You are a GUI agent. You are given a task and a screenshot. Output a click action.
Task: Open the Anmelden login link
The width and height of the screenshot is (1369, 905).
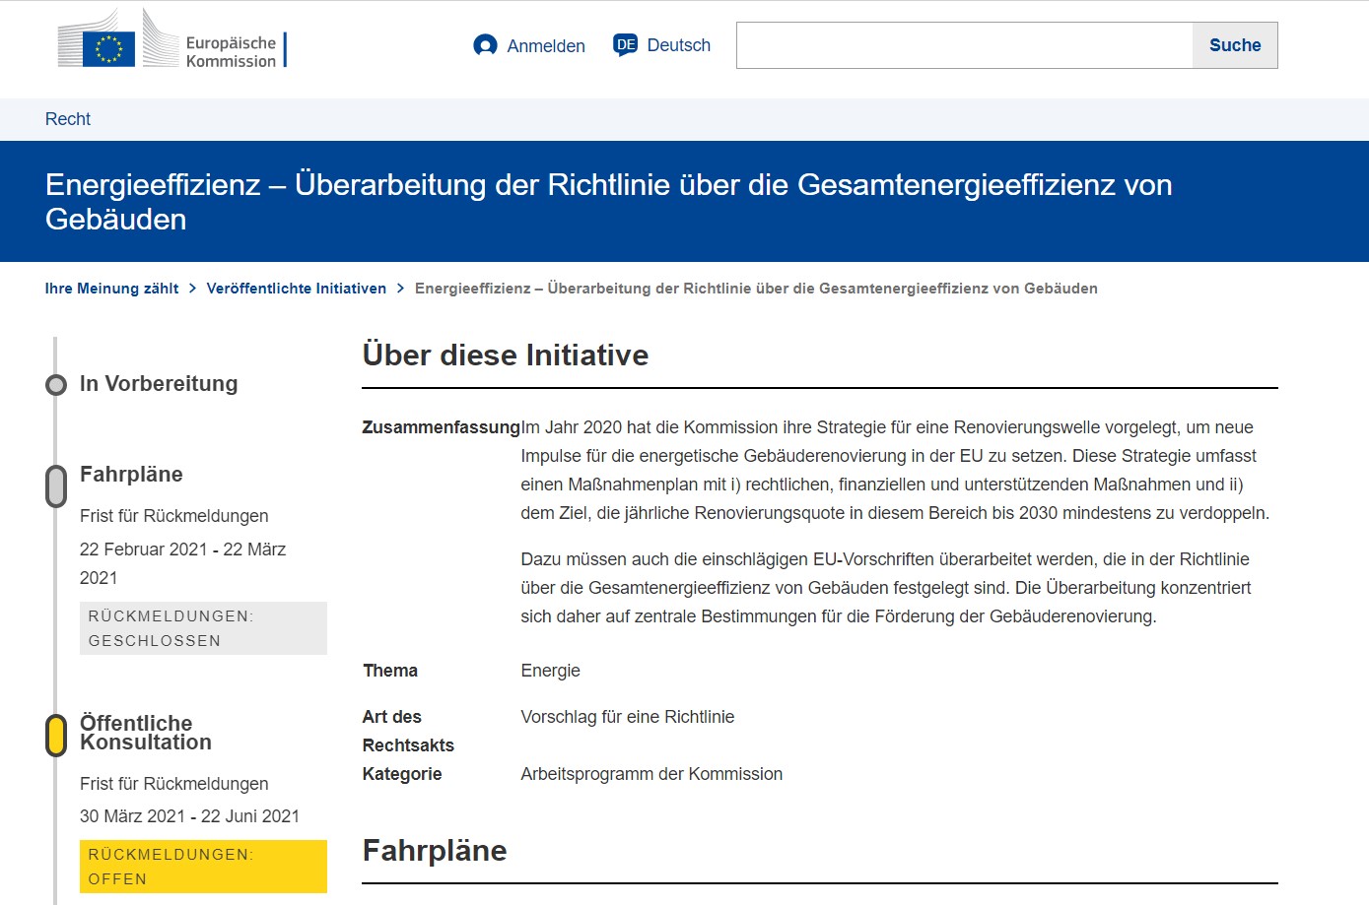545,46
